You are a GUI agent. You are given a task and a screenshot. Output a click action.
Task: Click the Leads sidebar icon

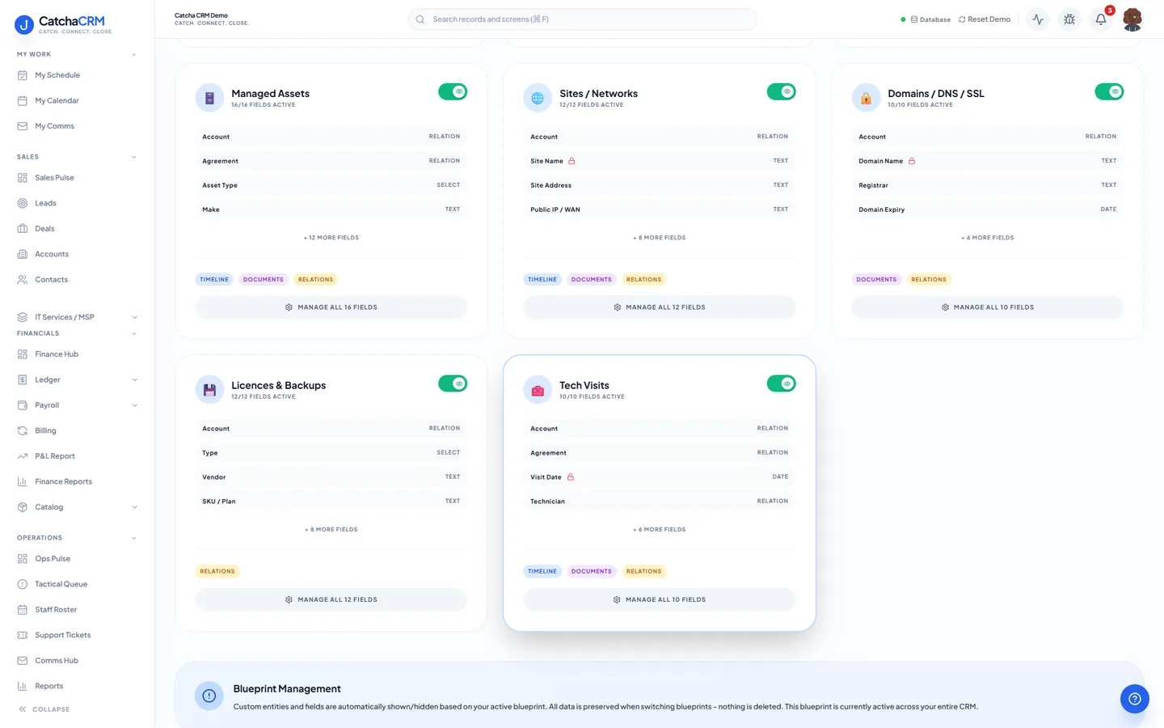(x=23, y=203)
